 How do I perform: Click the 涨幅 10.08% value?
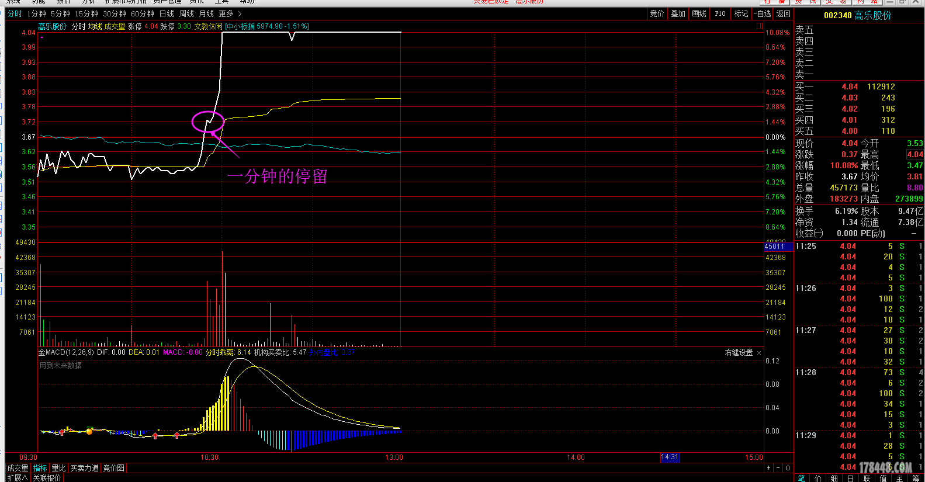(x=844, y=165)
